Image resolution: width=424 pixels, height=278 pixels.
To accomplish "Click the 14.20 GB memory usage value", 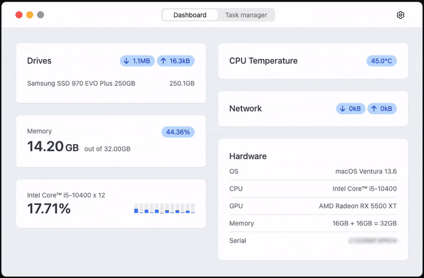I will point(53,147).
